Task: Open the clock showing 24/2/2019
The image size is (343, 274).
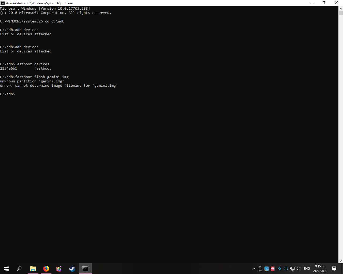Action: (320, 269)
